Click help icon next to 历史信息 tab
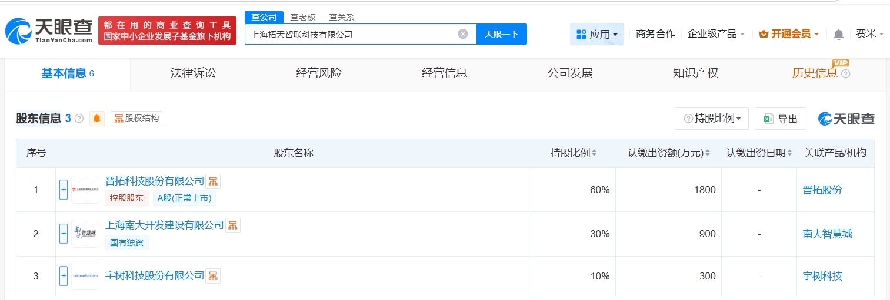 (846, 74)
